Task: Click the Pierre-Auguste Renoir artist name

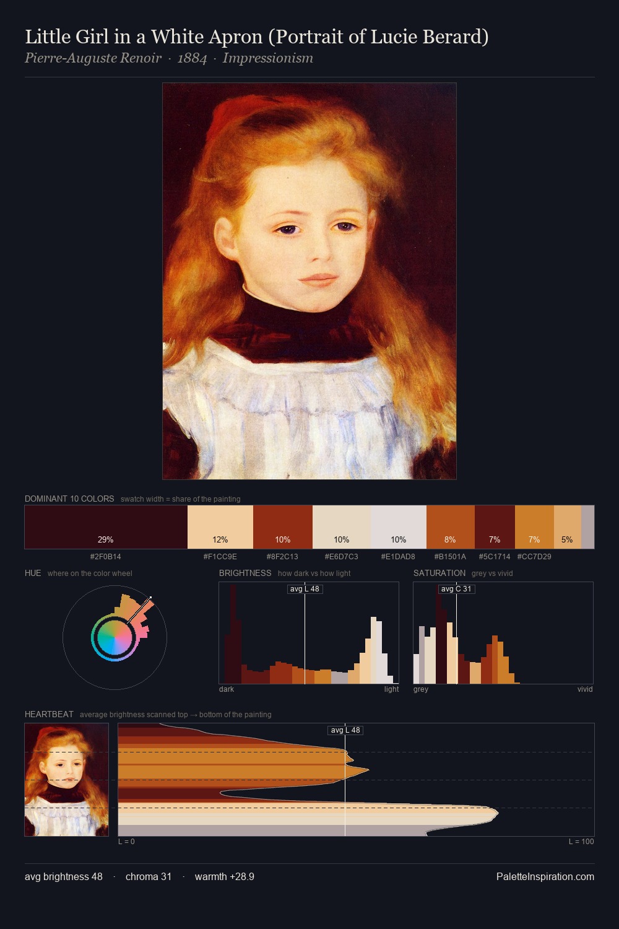Action: pos(93,58)
